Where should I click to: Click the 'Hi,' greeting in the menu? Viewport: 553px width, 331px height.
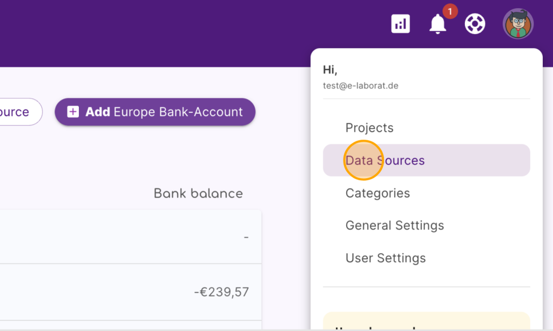pos(330,70)
